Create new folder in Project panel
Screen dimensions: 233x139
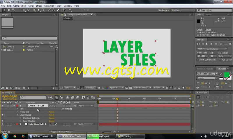(7, 88)
